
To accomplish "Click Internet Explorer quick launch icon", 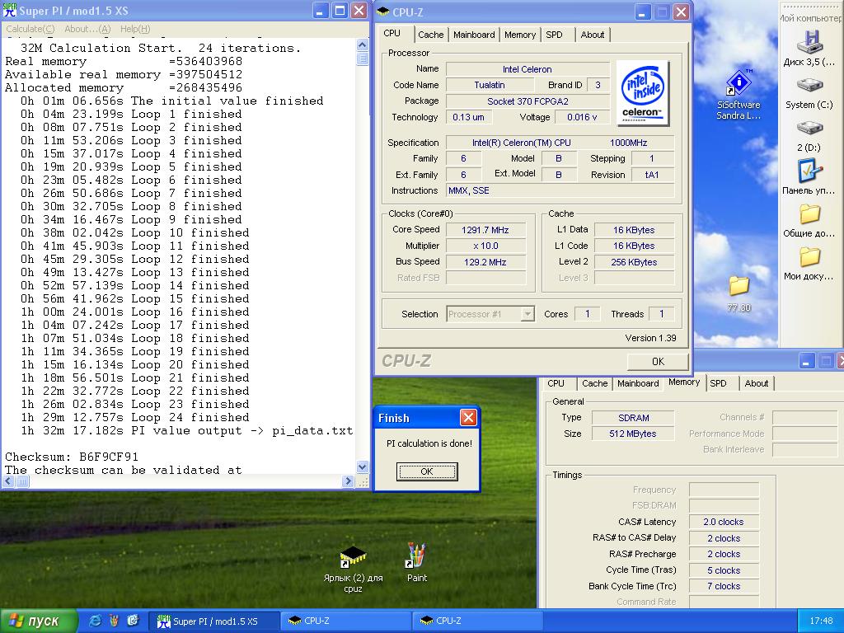I will 96,621.
